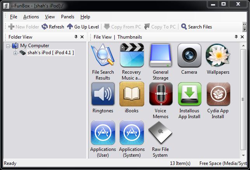Open the Camera folder icon
Screen dimensions: 250x170
(189, 55)
